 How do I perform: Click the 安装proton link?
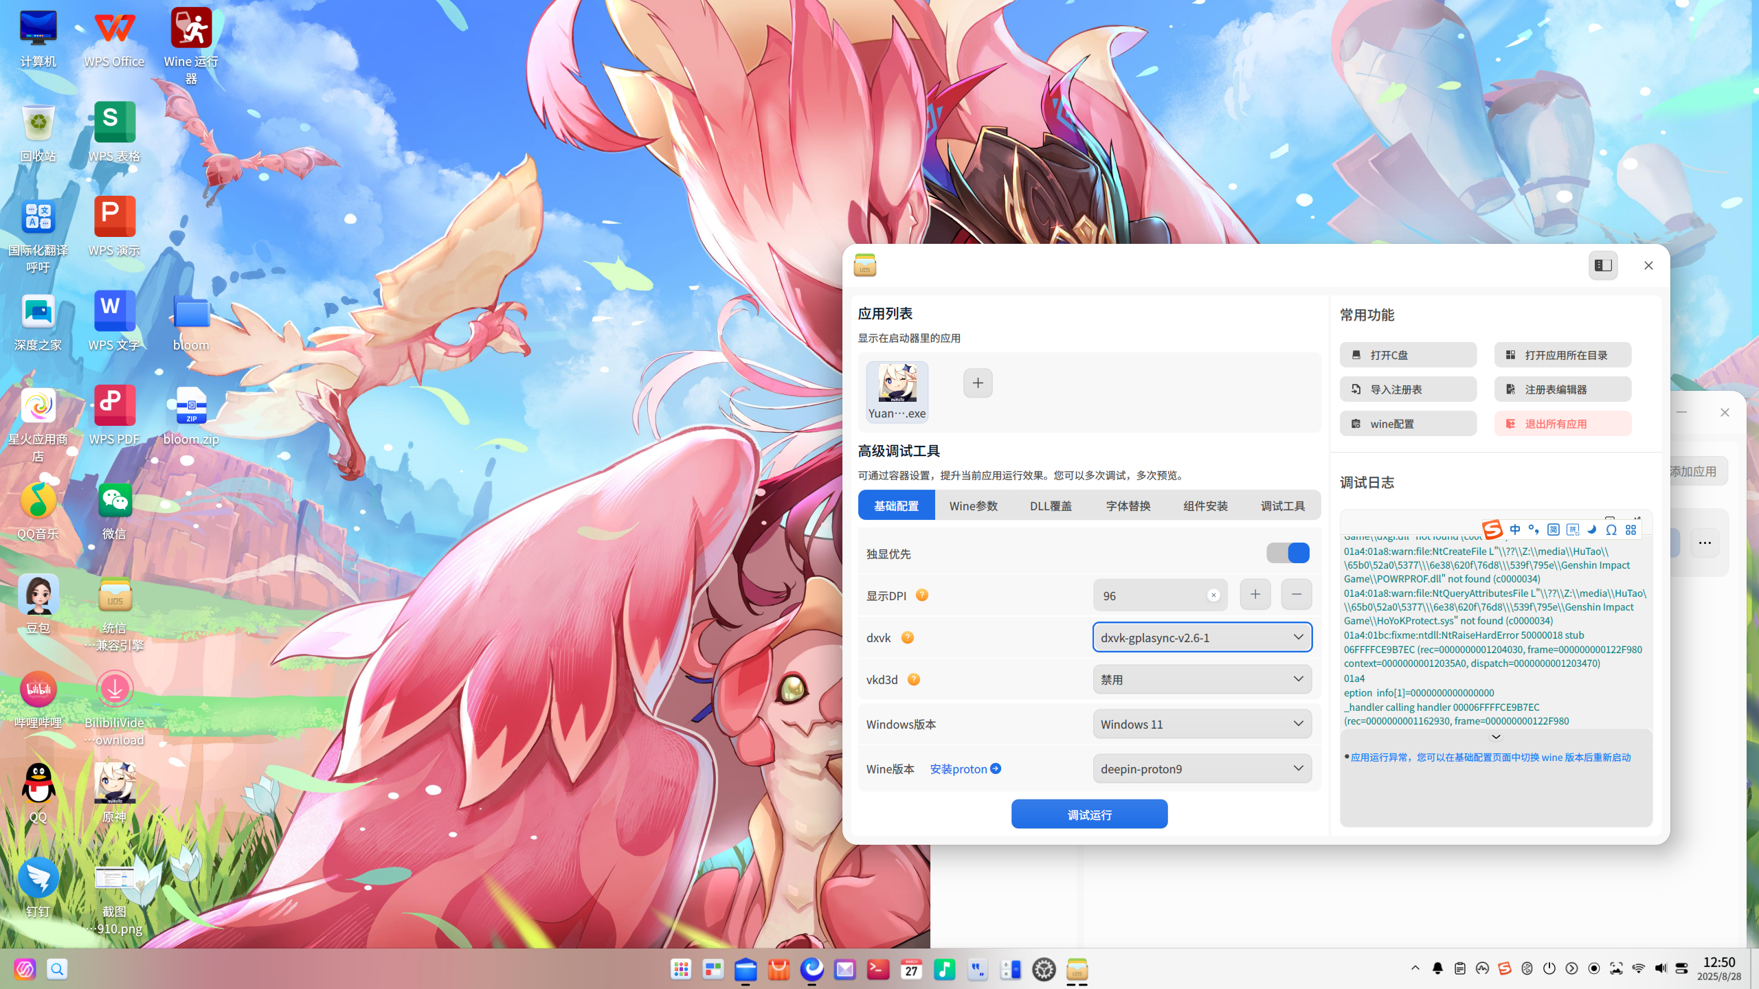point(965,769)
